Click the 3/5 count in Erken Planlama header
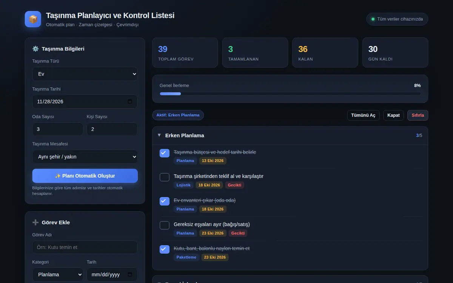This screenshot has height=283, width=453. 419,135
